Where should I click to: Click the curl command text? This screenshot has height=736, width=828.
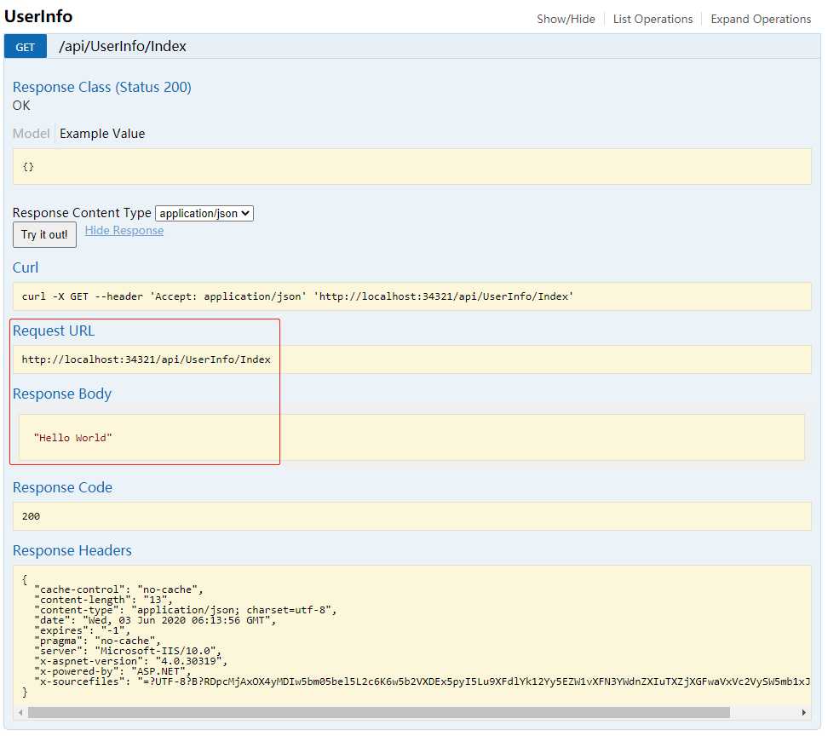point(297,296)
